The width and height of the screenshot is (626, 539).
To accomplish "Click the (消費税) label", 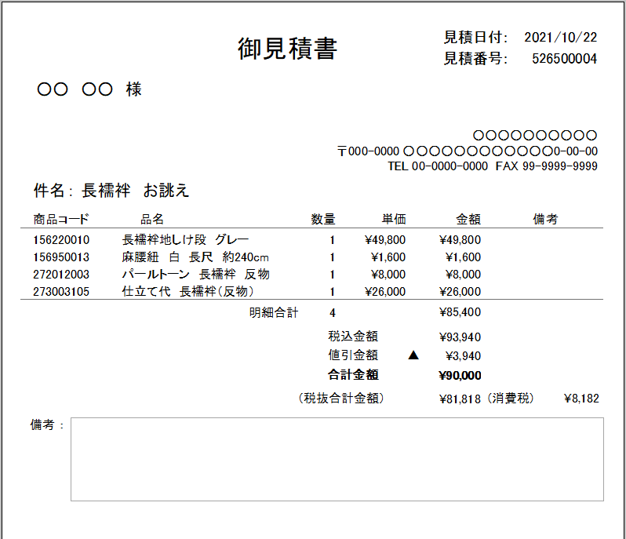I will click(511, 398).
